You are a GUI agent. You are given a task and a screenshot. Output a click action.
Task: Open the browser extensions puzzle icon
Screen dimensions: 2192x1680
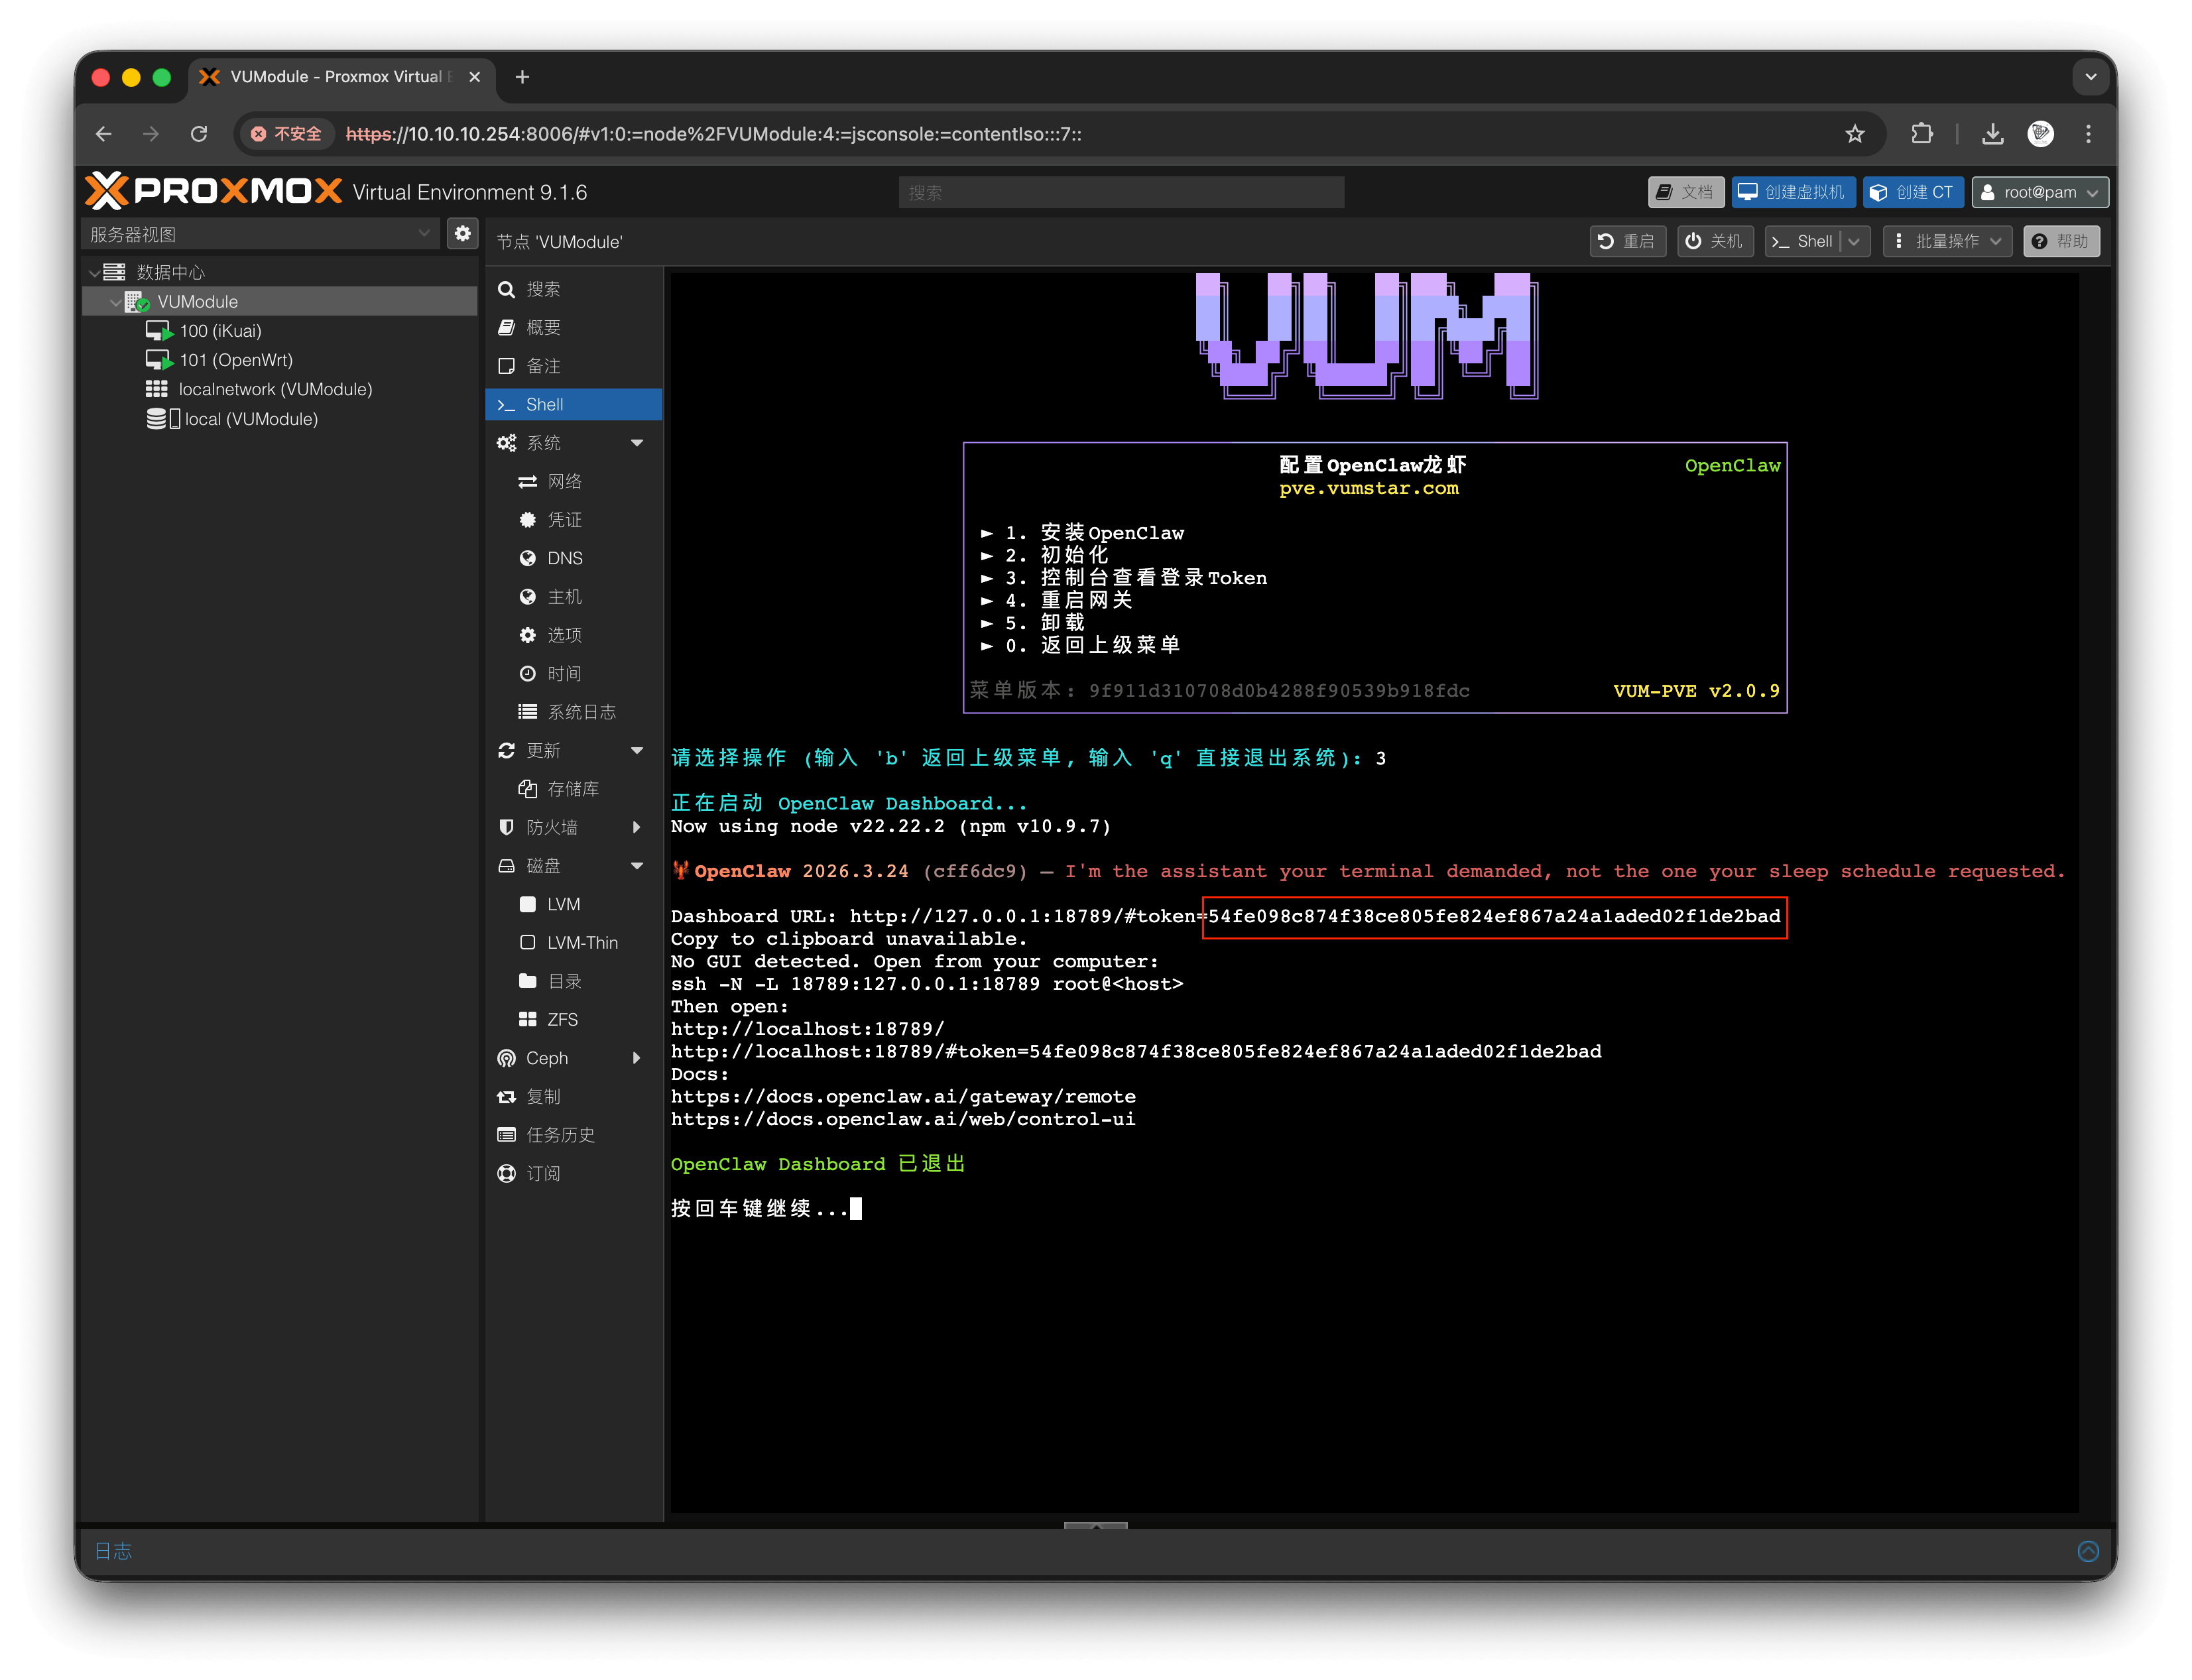(1921, 134)
